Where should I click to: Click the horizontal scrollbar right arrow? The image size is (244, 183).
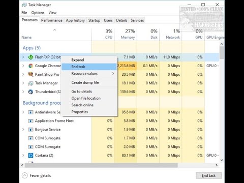tap(217, 165)
